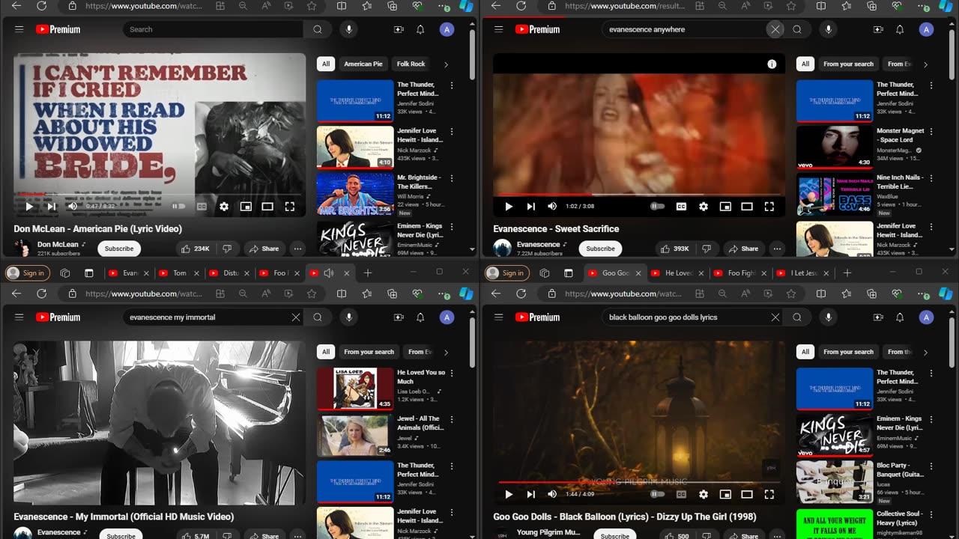Screen dimensions: 959x539
Task: Show more chips in My Immortal window
Action: (x=446, y=352)
